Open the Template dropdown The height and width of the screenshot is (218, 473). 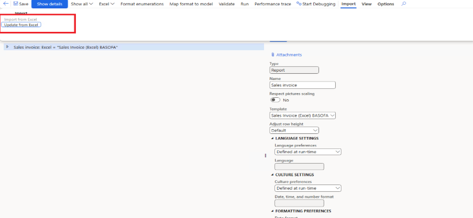302,116
